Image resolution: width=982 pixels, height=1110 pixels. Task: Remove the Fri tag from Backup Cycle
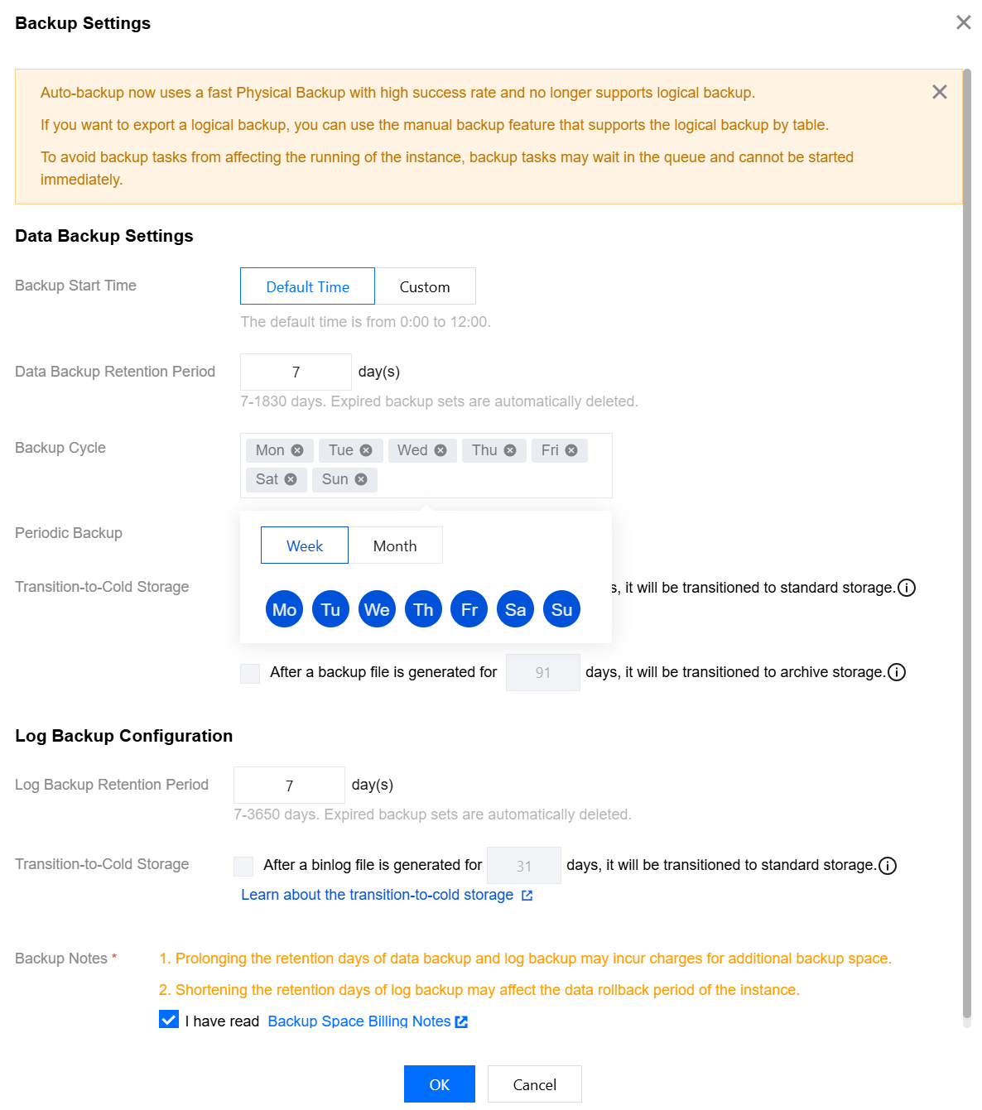(571, 450)
